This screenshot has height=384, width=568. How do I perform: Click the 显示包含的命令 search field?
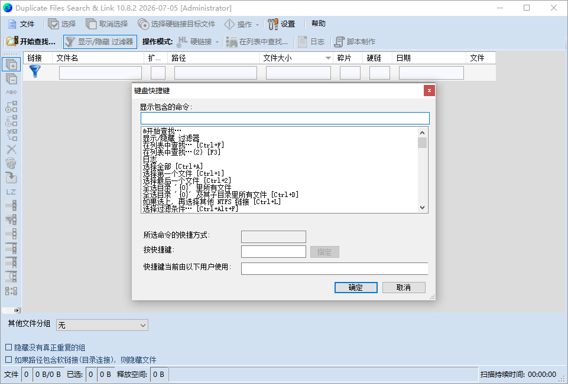[285, 118]
